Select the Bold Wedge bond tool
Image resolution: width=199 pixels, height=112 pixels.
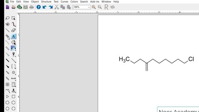(x=7, y=66)
